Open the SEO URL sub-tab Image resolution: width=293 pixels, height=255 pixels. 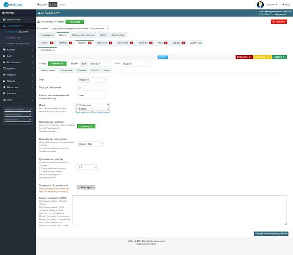pos(95,71)
